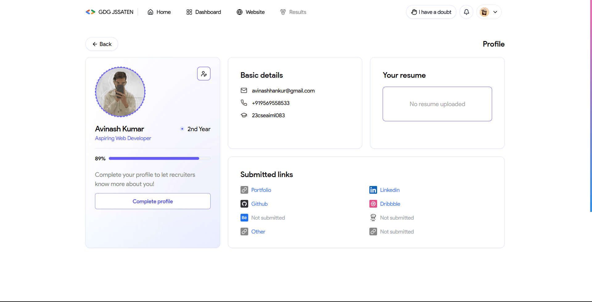Click the email envelope icon

pos(244,90)
